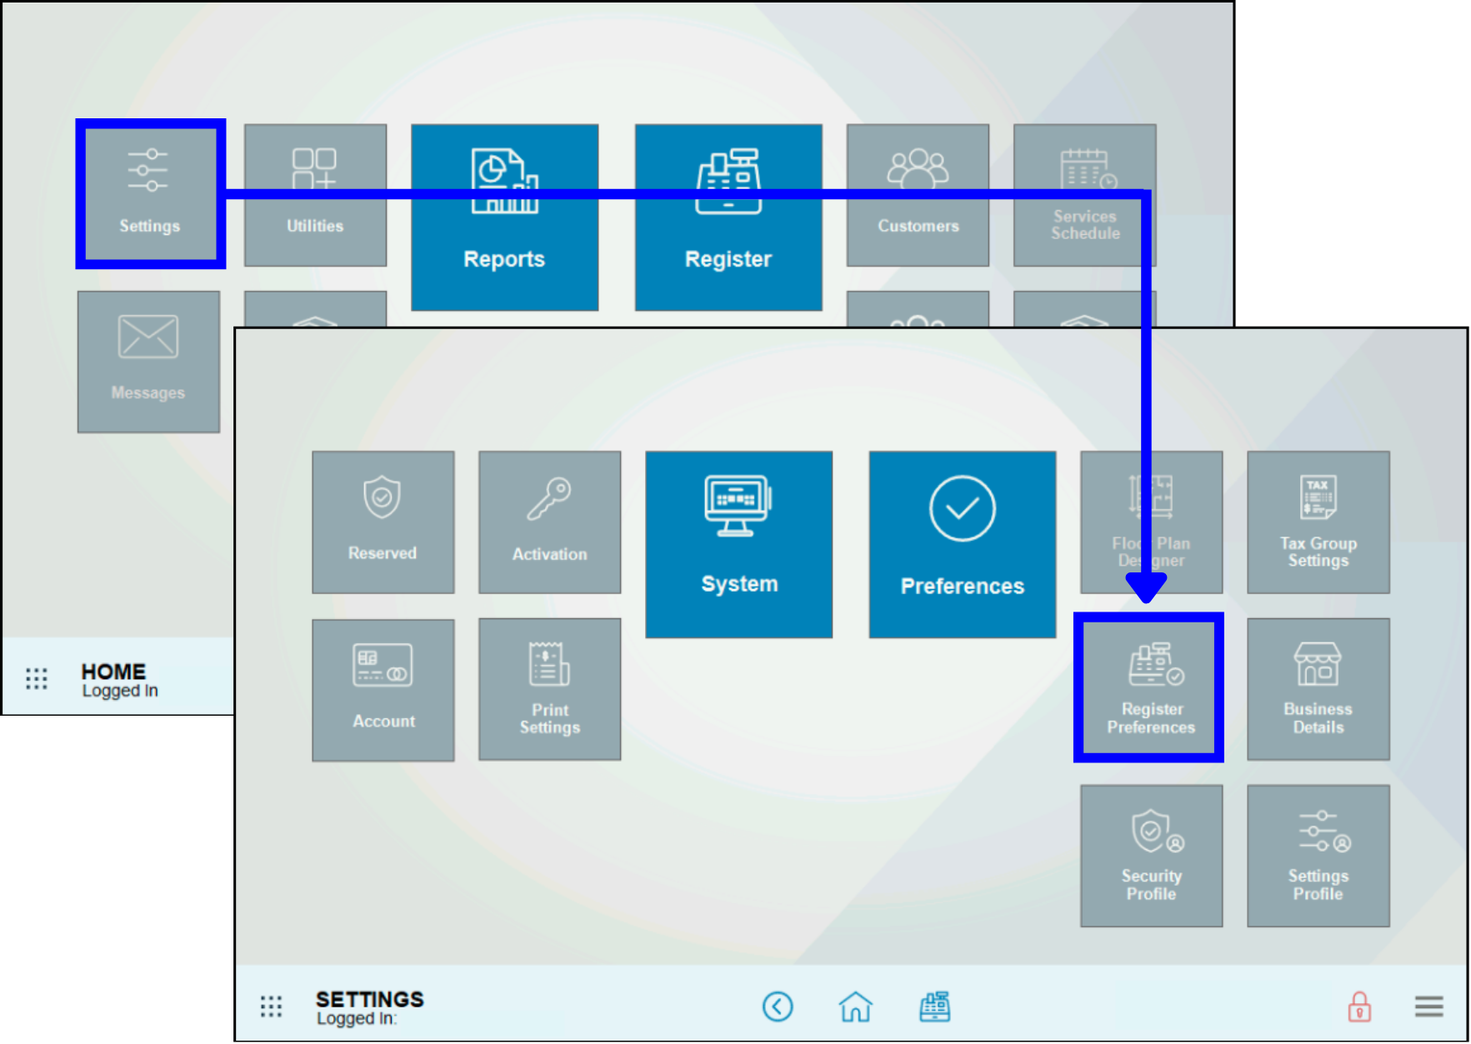Open the Customers tile
This screenshot has width=1471, height=1044.
(x=918, y=195)
